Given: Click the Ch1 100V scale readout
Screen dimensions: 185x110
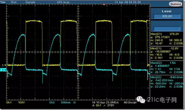Looking at the screenshot, I should (16, 102).
